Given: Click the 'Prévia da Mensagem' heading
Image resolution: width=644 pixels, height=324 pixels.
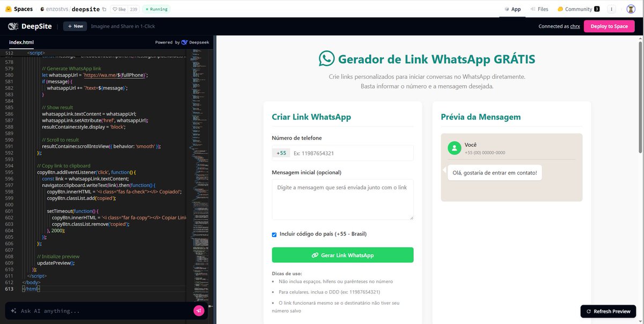Looking at the screenshot, I should [481, 117].
